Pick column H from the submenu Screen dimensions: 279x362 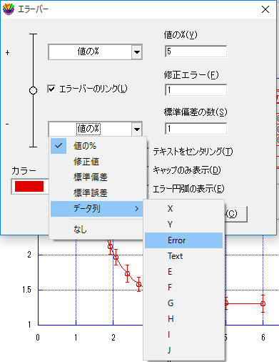click(x=183, y=319)
